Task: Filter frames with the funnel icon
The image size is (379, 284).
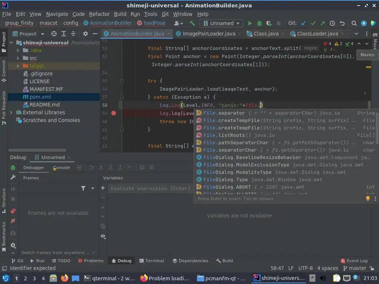Action: tap(83, 188)
